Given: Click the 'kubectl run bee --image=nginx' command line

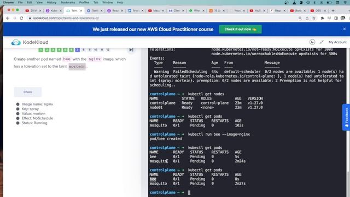Looking at the screenshot, I should coord(219,134).
